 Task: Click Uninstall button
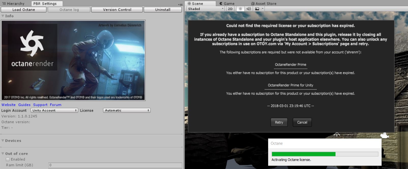pyautogui.click(x=163, y=10)
